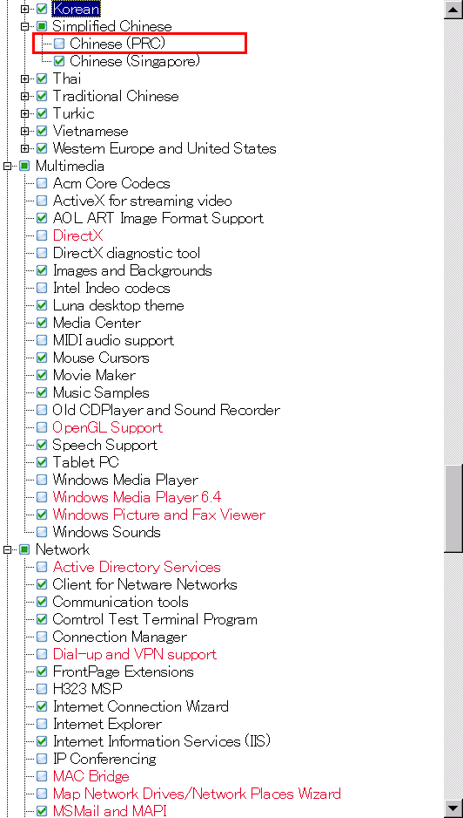
Task: Select the Windows Media Player 6.4 item
Action: pos(137,497)
